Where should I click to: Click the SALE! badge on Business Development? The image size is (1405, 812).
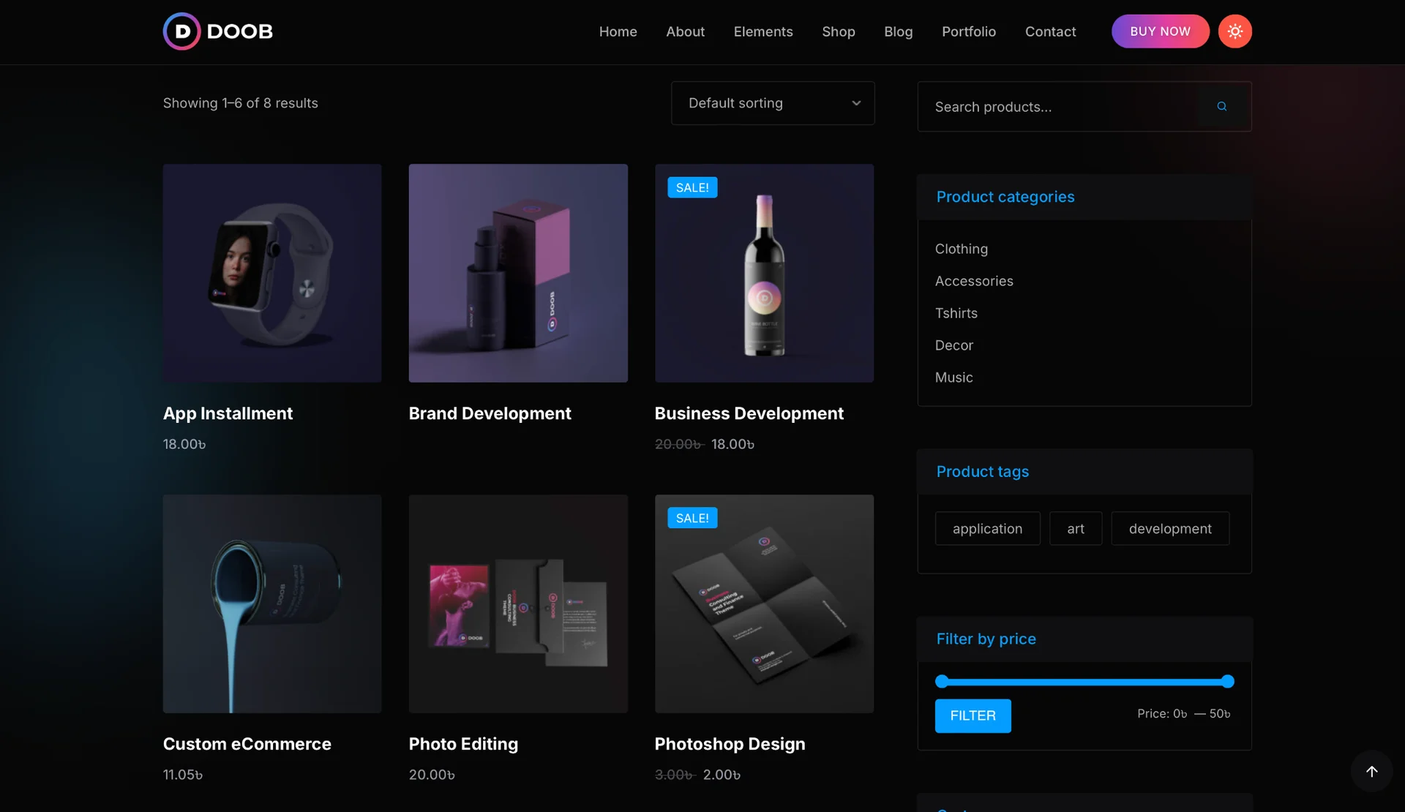click(692, 188)
